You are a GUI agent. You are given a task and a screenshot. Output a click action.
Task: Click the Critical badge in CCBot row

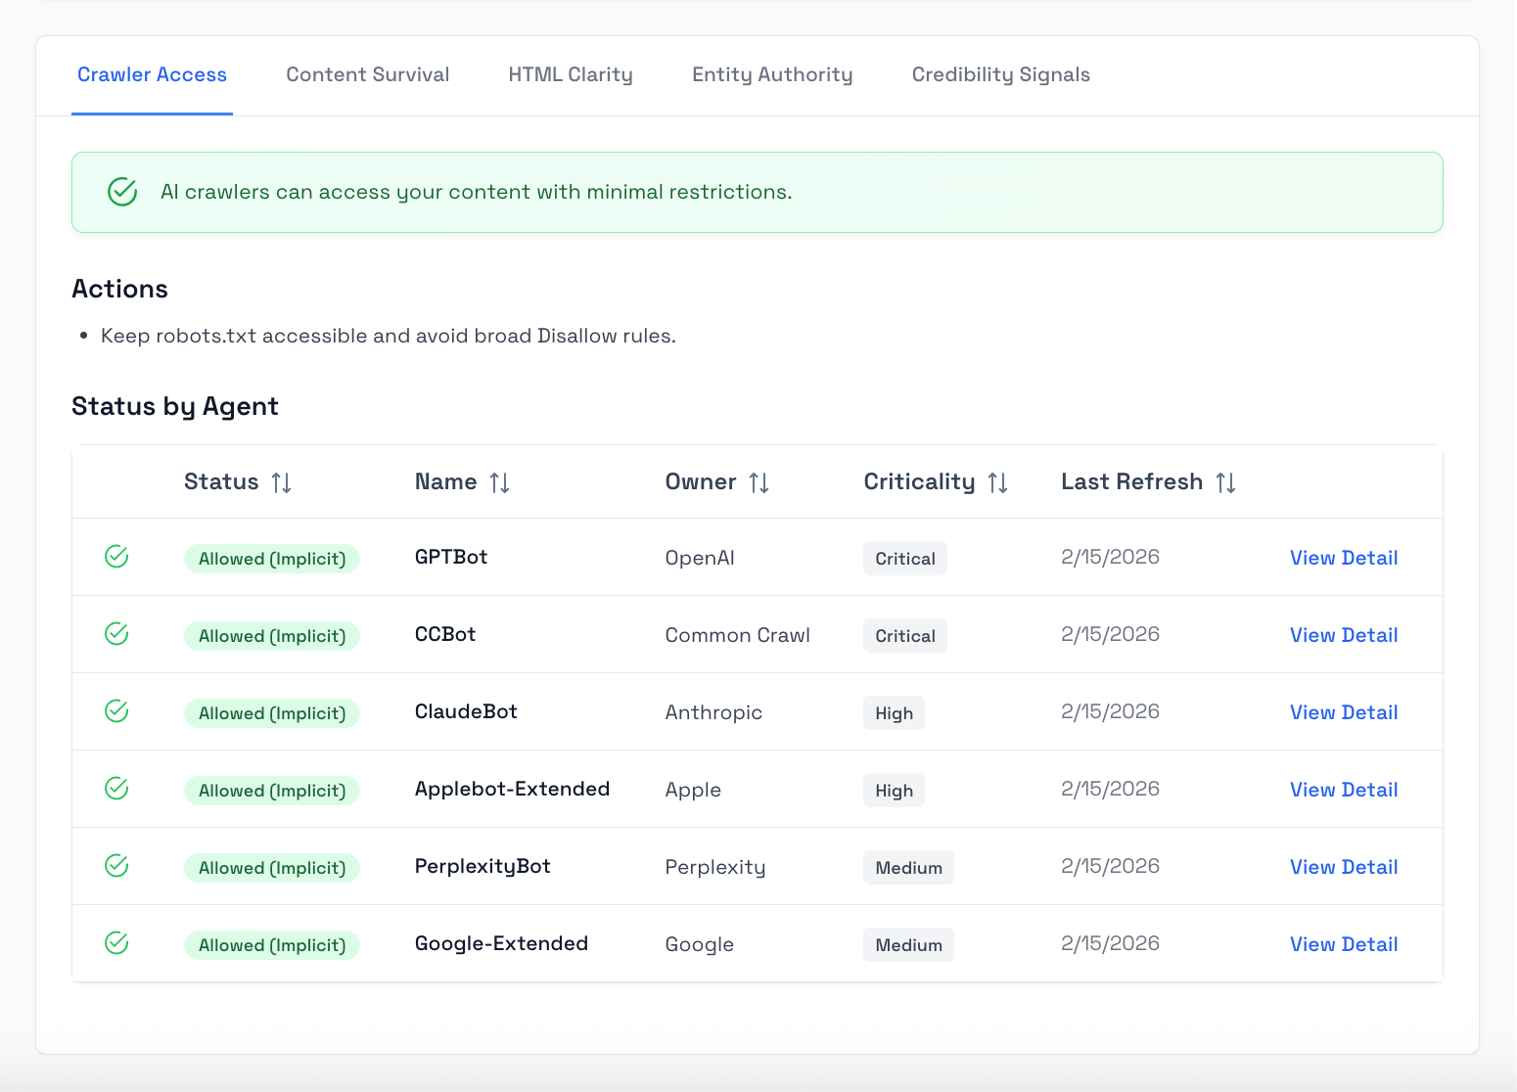click(x=904, y=636)
